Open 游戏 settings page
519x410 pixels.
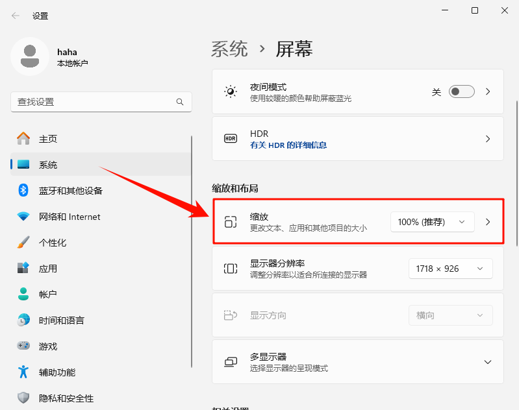pos(101,346)
